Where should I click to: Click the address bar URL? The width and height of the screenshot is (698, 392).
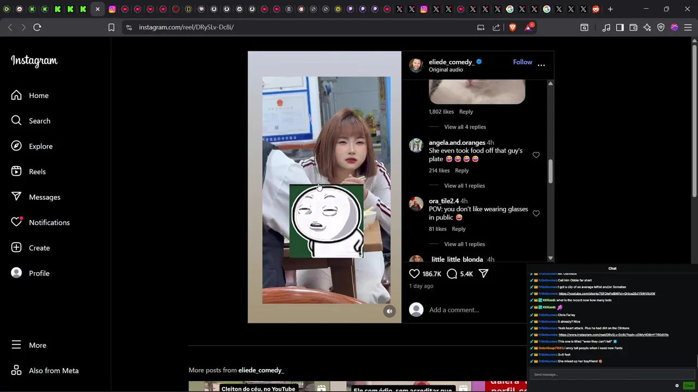186,27
